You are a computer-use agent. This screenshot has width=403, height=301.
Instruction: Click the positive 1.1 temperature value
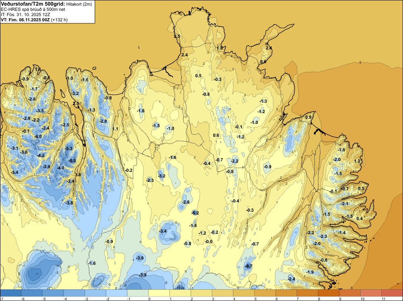pos(115,129)
